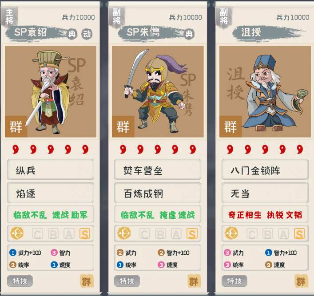This screenshot has height=296, width=314.
Task: Click the 特技 button under SP袁绍
Action: (20, 281)
